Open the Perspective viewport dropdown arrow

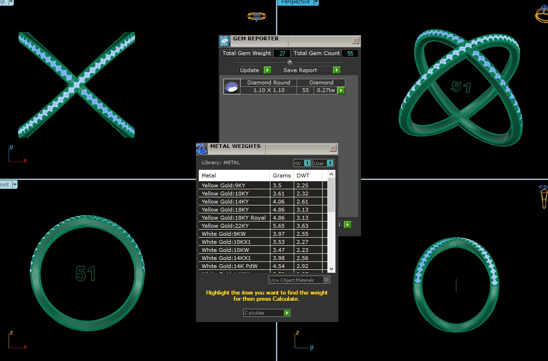pos(316,2)
